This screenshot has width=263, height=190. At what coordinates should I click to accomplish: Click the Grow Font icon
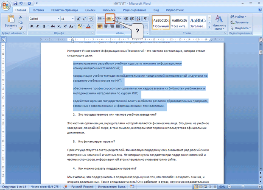(78, 19)
